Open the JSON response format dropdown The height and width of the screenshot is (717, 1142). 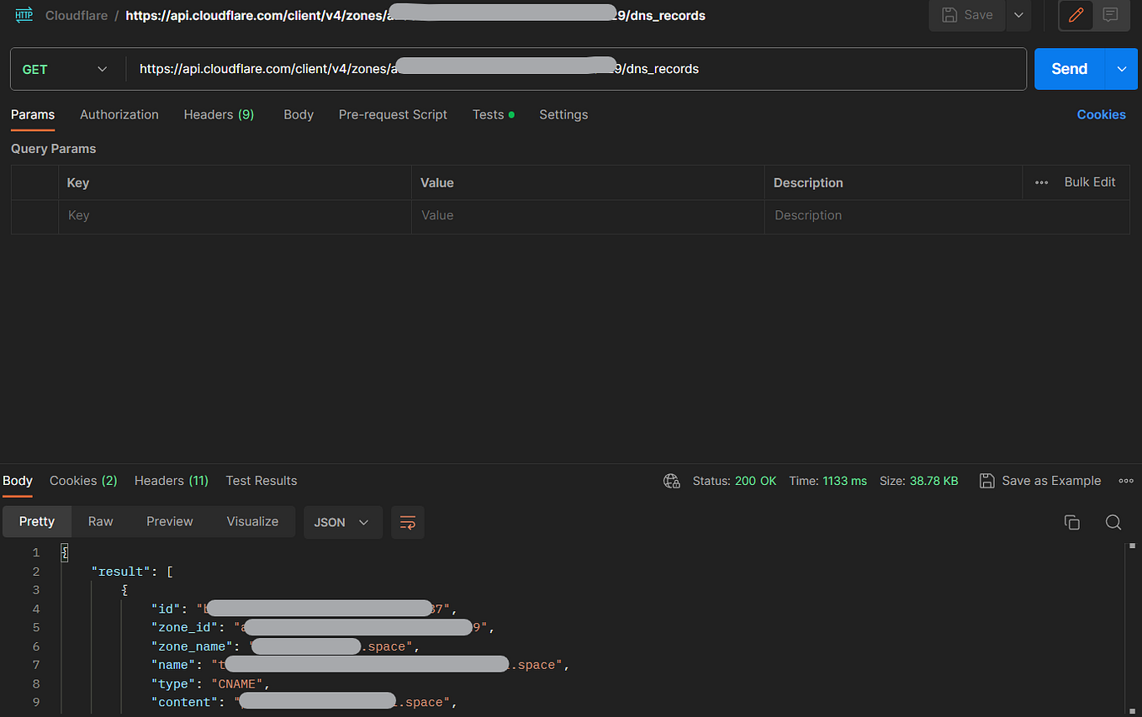tap(342, 522)
